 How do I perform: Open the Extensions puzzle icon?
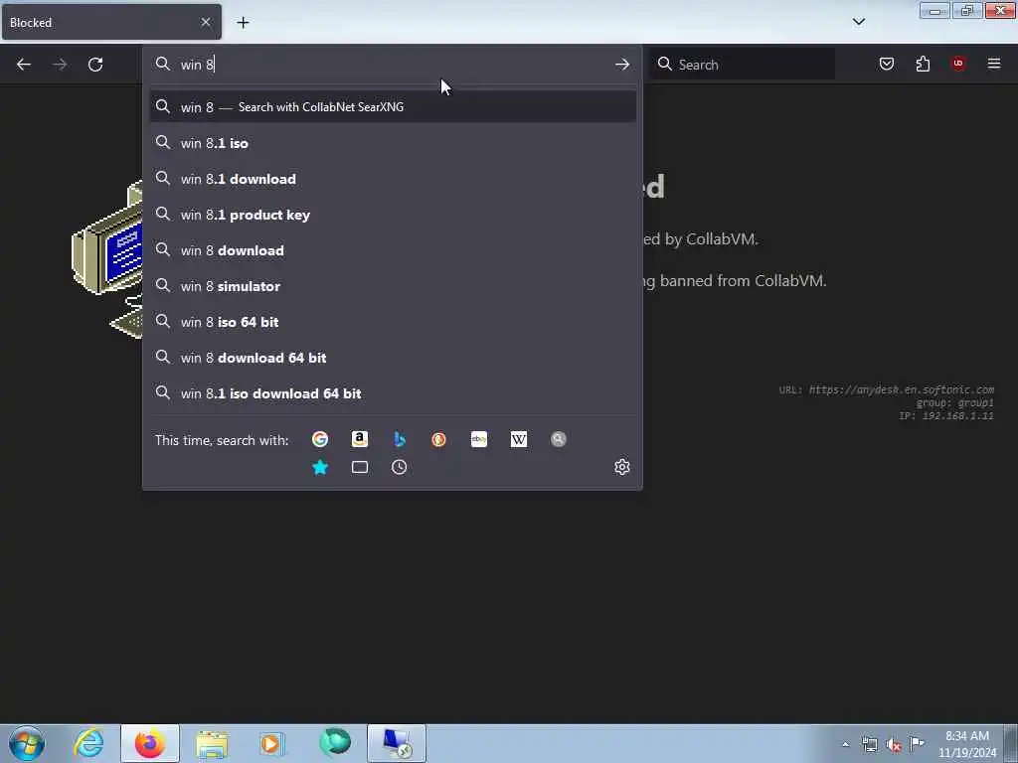(923, 64)
